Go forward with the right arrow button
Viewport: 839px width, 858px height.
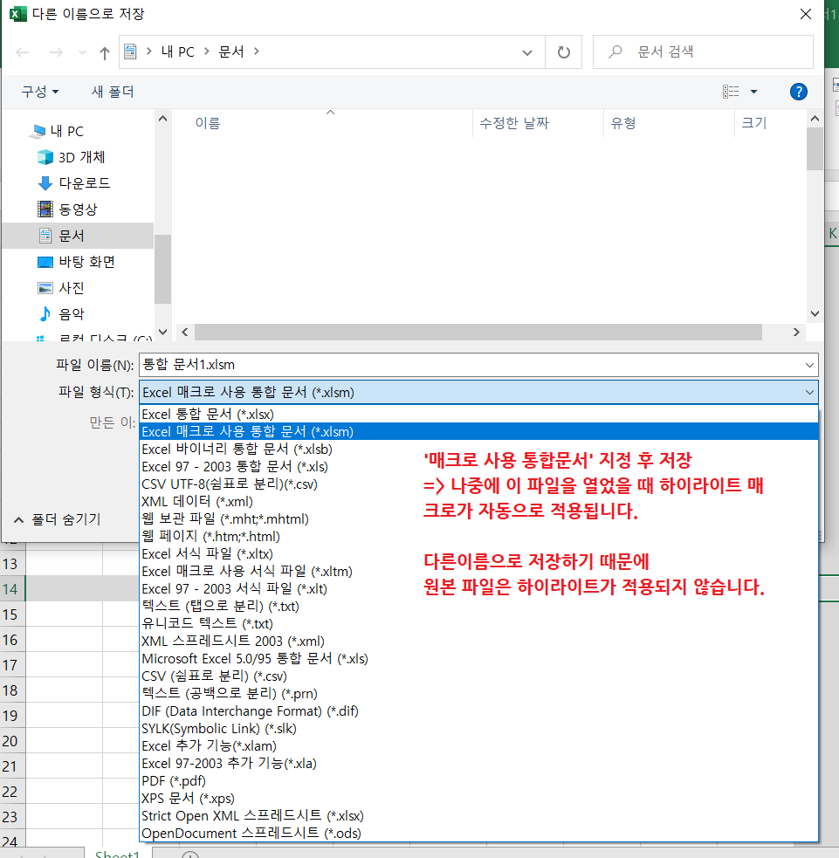56,52
